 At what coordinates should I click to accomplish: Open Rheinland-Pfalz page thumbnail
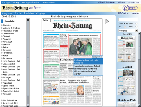pos(127,104)
